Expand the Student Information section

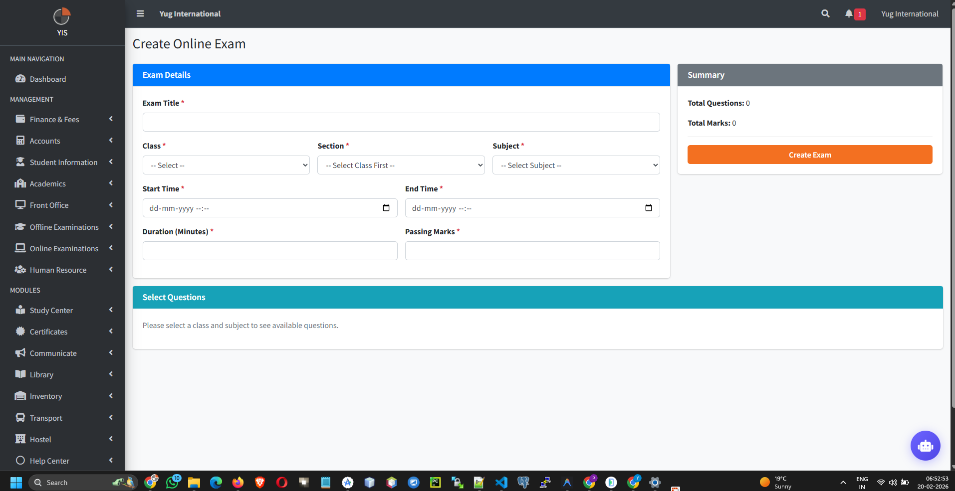[x=110, y=162]
